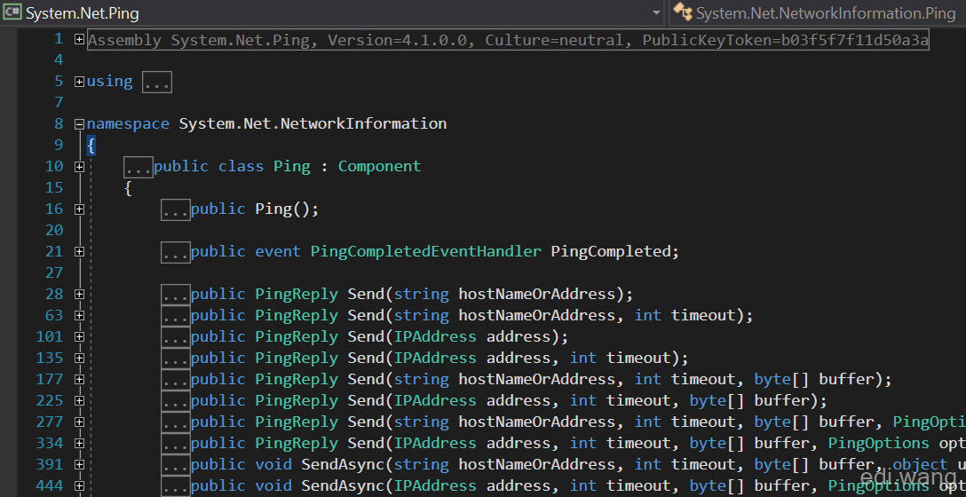The image size is (966, 497).
Task: Click the Component base class name
Action: pyautogui.click(x=379, y=166)
